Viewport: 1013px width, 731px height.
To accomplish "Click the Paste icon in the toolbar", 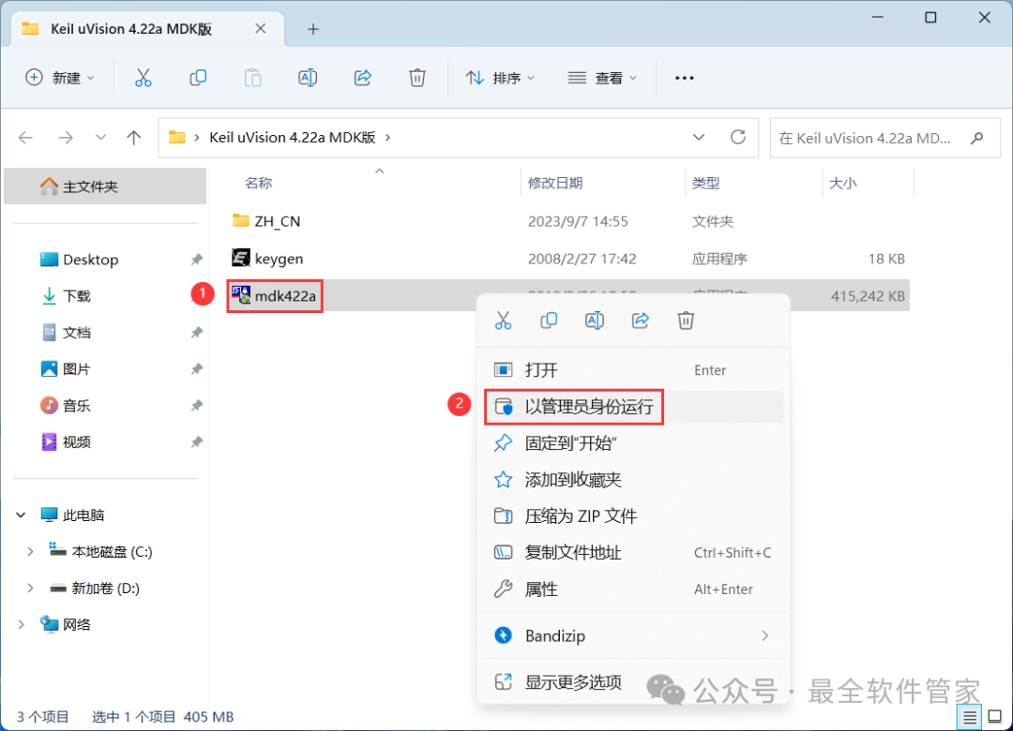I will tap(252, 78).
